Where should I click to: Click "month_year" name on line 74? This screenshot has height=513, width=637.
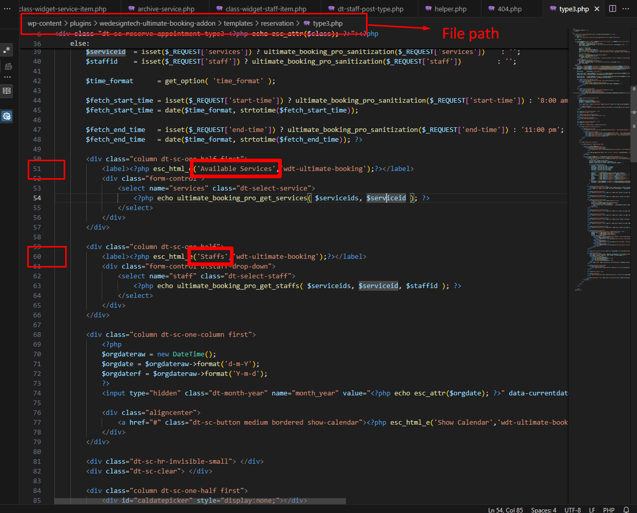tap(315, 393)
